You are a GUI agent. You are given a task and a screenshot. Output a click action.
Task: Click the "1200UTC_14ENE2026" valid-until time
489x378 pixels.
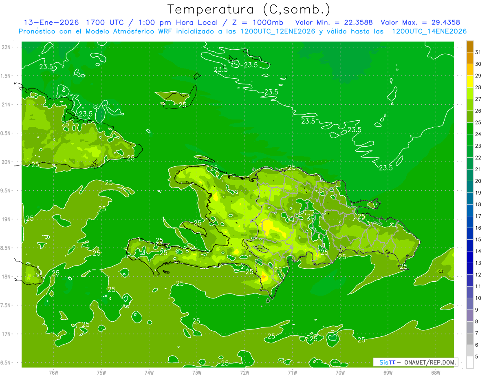click(429, 31)
